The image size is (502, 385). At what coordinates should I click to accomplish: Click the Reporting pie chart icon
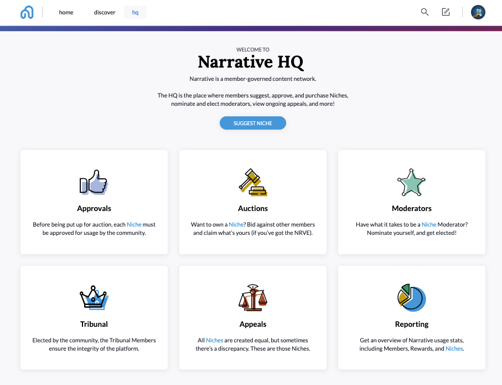click(x=411, y=297)
